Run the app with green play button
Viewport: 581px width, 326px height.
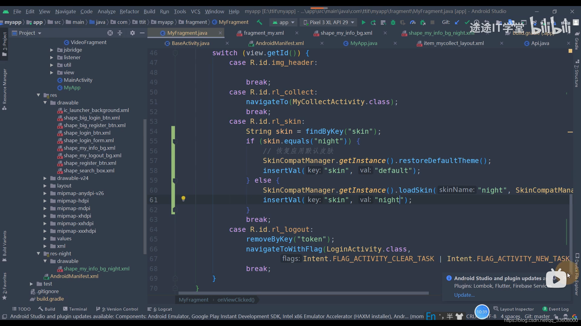coord(363,22)
